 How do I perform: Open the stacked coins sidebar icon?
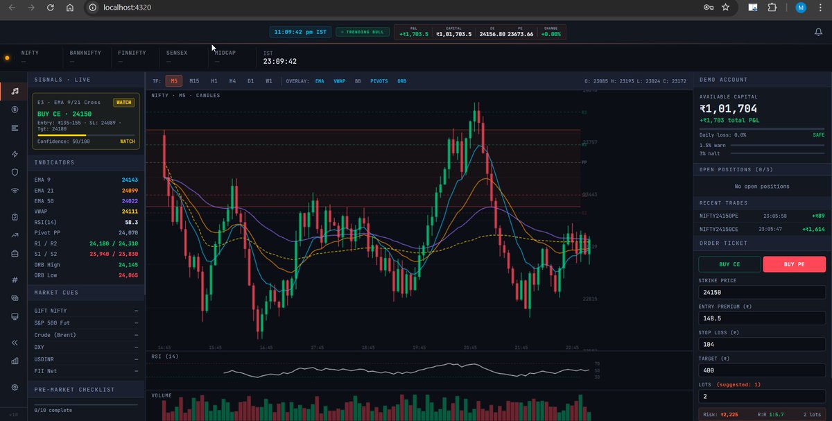click(x=15, y=298)
